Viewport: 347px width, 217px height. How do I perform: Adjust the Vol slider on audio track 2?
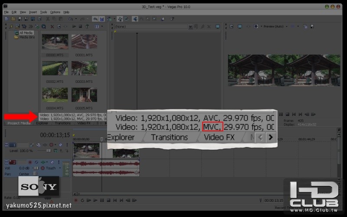click(x=36, y=168)
